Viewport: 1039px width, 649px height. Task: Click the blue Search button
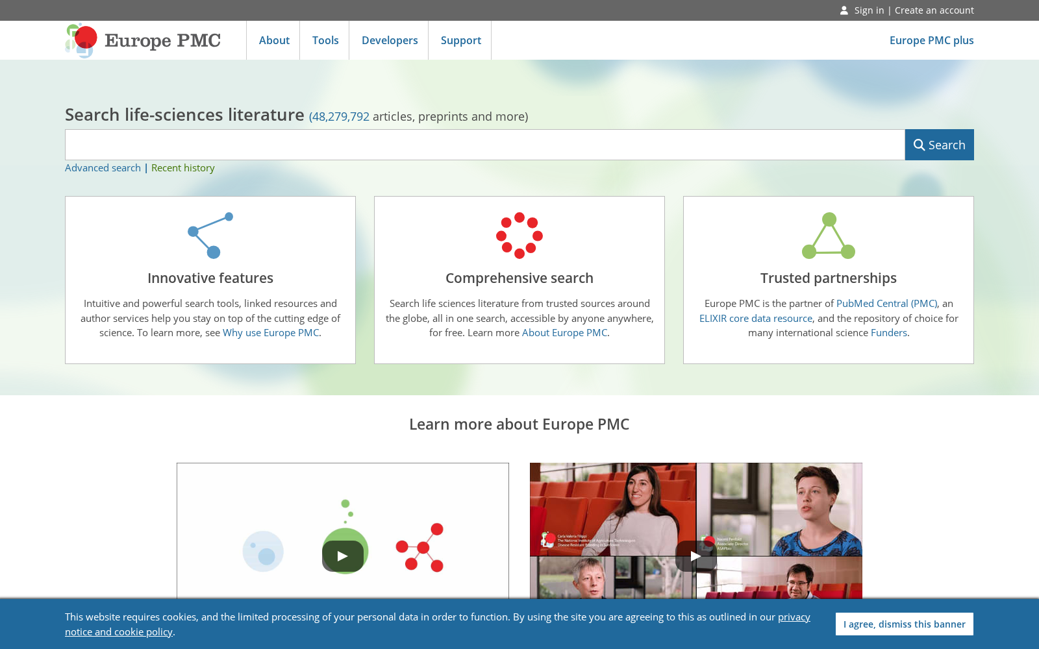[940, 145]
